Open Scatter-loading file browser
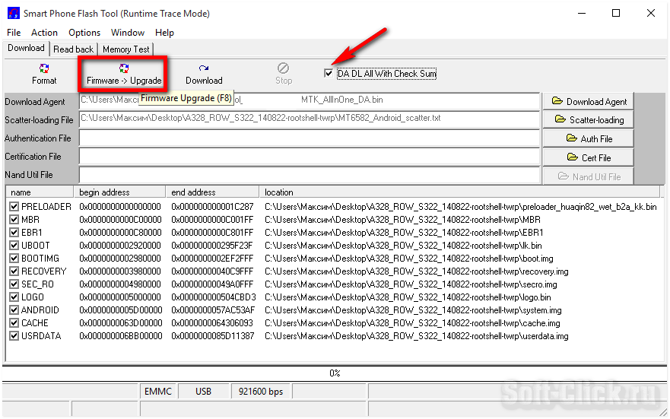Viewport: 670px width, 419px height. pos(589,120)
